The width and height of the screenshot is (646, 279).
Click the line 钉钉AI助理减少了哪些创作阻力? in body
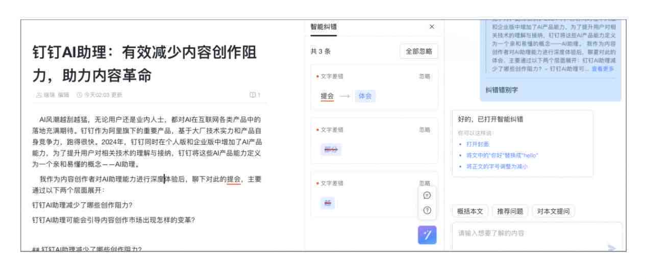(x=83, y=205)
